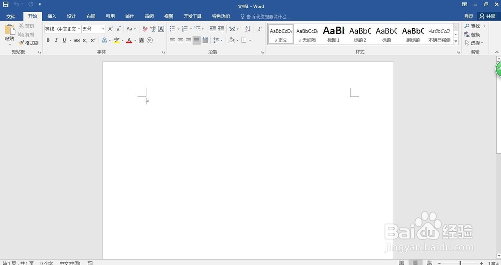
Task: Undo the last action
Action: (16, 4)
